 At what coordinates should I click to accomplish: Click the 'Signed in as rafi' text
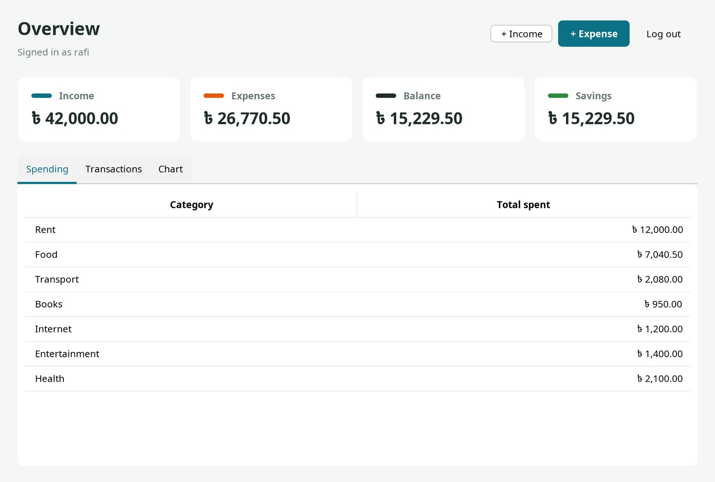point(53,52)
